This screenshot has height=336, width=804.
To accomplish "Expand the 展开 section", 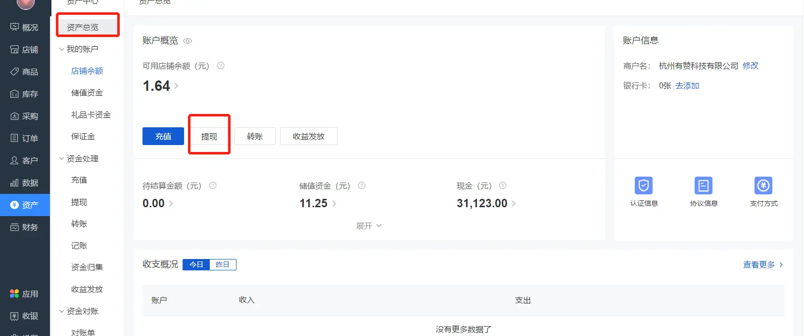I will tap(369, 226).
